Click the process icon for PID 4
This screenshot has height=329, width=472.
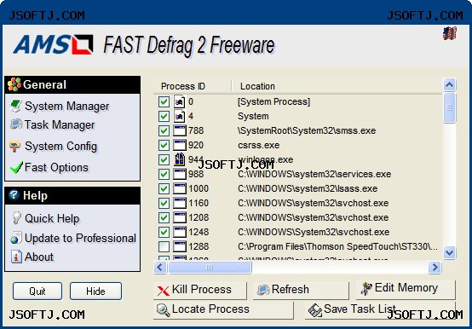click(x=179, y=116)
